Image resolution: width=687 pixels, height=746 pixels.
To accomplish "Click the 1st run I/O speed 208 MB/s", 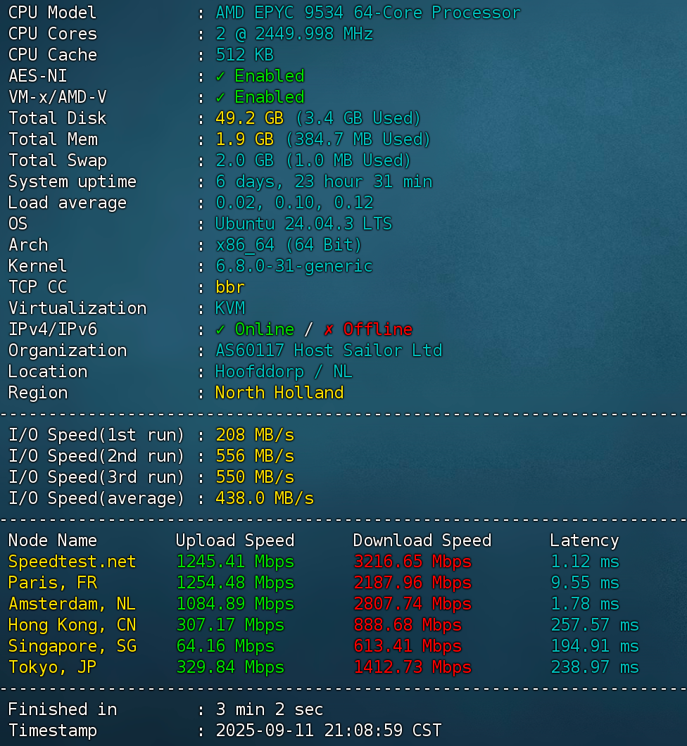I will coord(255,435).
